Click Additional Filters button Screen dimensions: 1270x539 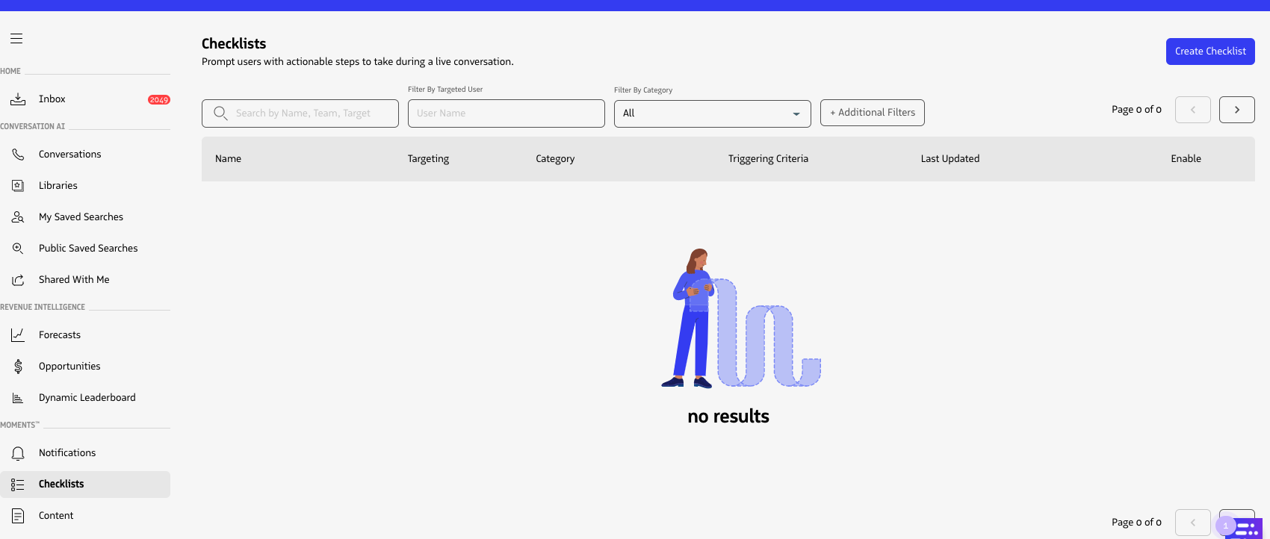click(873, 113)
